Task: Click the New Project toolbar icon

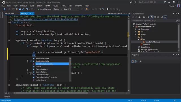Action: click(x=13, y=9)
